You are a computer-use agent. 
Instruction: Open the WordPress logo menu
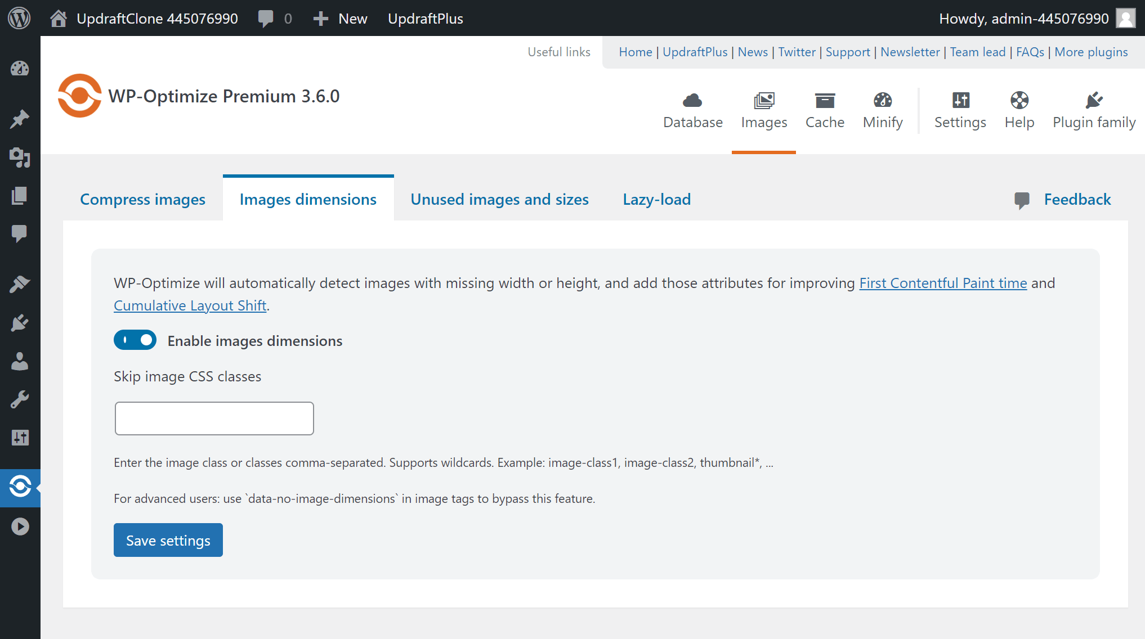click(x=19, y=18)
